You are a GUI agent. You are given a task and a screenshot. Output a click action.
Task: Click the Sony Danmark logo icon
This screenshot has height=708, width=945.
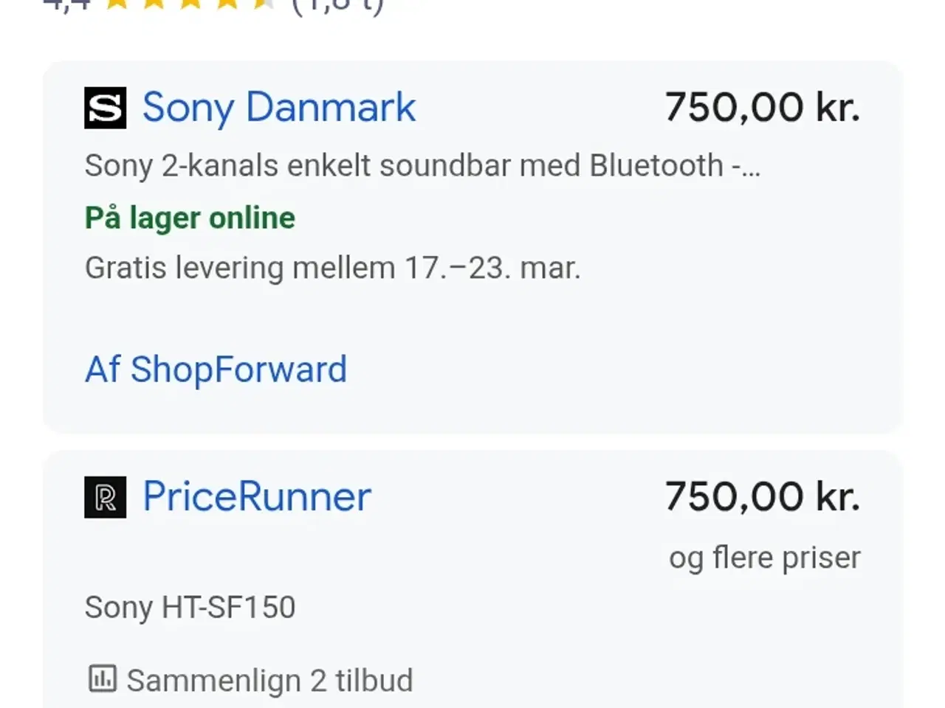(105, 108)
